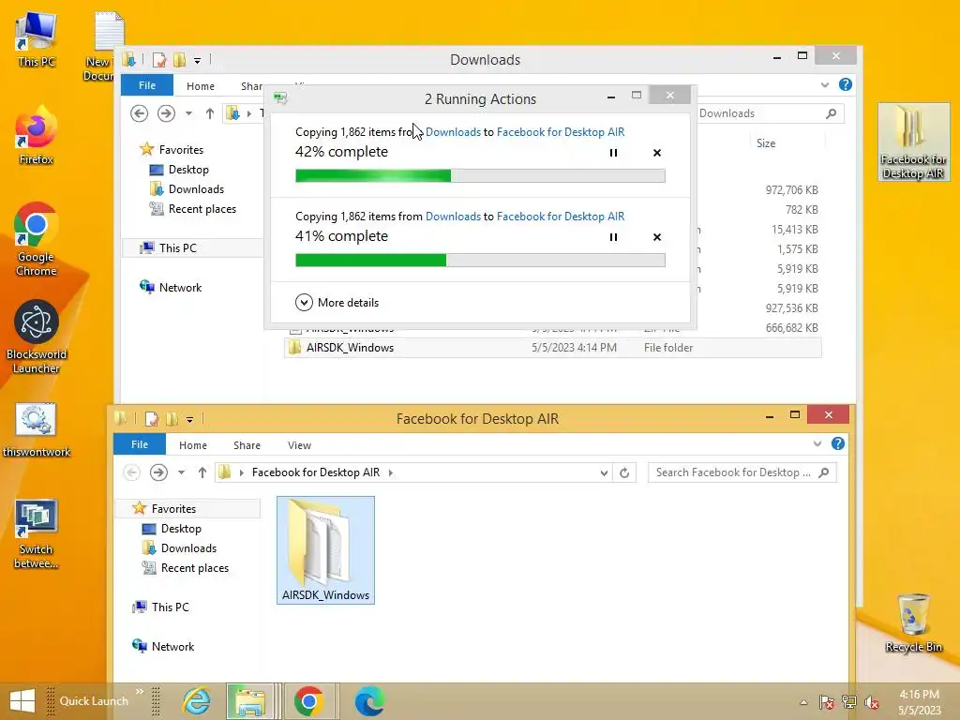Select Facebook for Desktop AIR desktop folder
Screen dimensions: 960x720
point(913,142)
